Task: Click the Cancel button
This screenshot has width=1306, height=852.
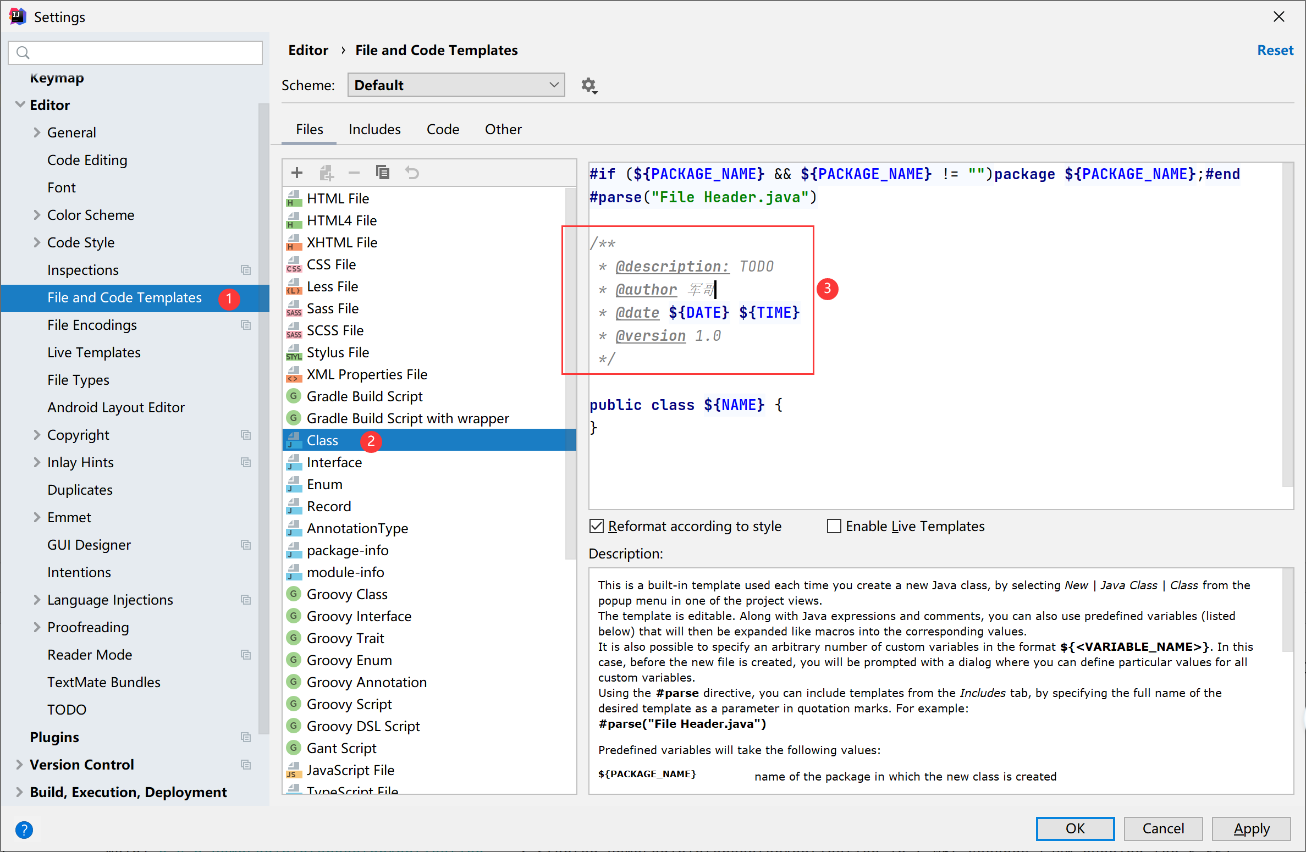Action: coord(1163,828)
